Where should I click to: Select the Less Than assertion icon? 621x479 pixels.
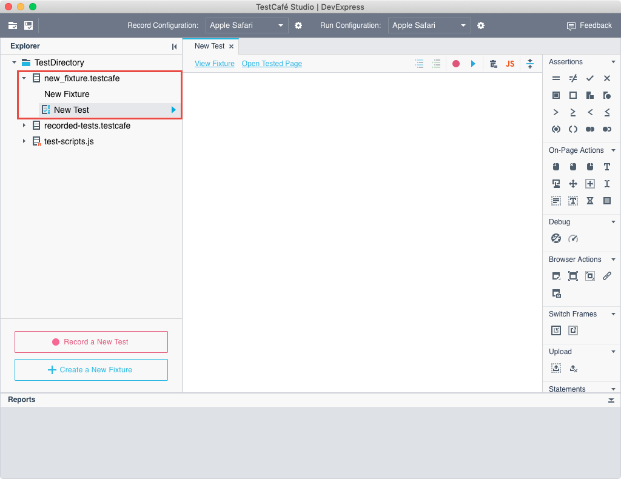(x=590, y=112)
